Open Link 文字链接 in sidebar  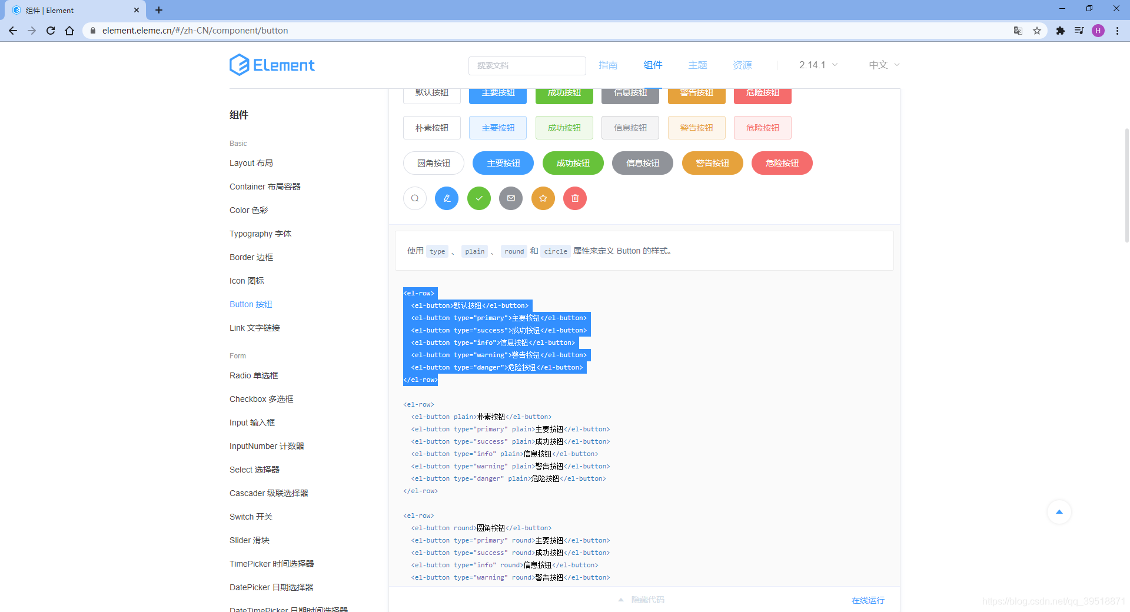[255, 328]
